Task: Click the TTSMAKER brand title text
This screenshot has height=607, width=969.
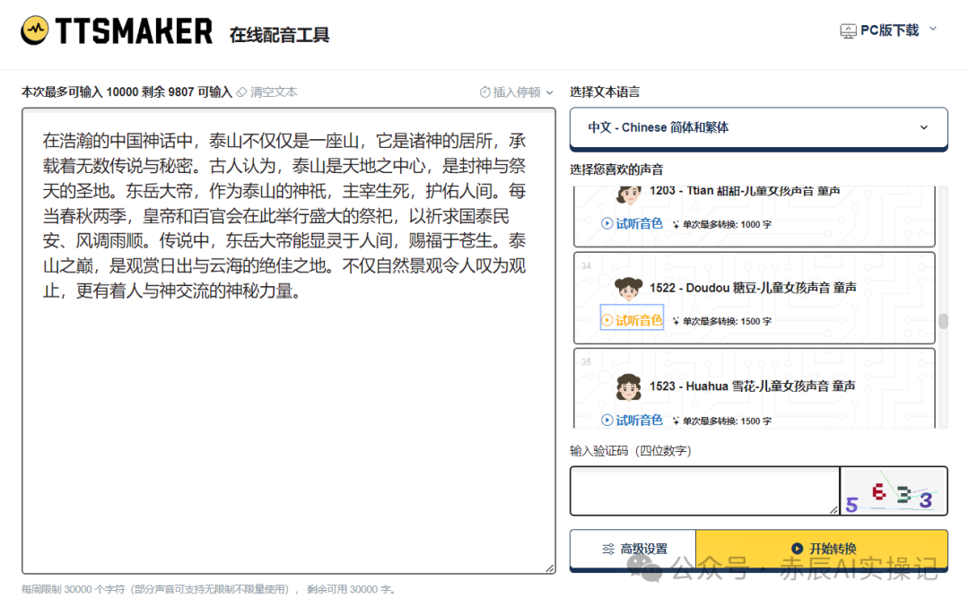Action: click(x=134, y=30)
